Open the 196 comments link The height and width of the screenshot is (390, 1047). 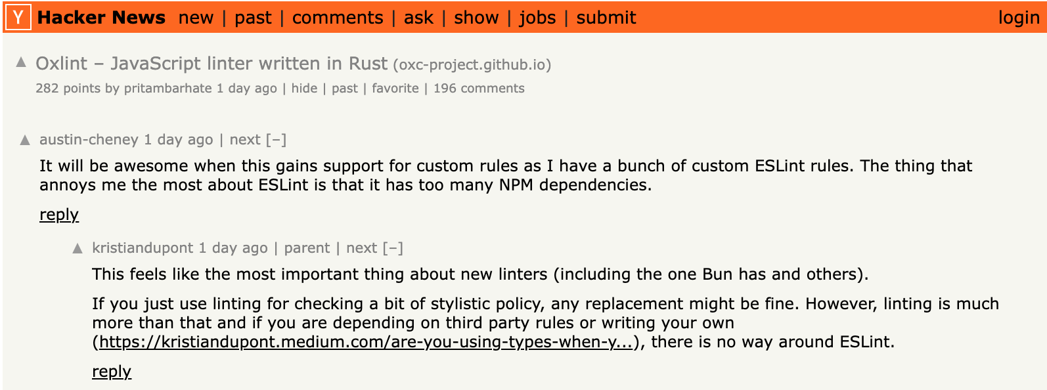click(x=479, y=89)
